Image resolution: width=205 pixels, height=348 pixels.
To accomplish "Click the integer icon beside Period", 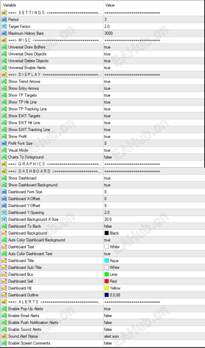I will coord(4,19).
